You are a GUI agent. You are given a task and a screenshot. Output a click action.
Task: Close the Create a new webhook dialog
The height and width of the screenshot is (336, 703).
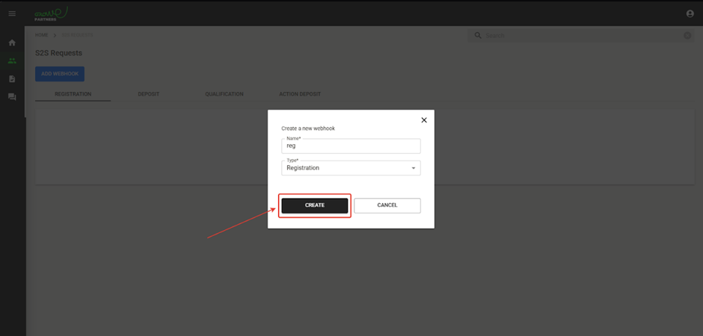tap(424, 120)
